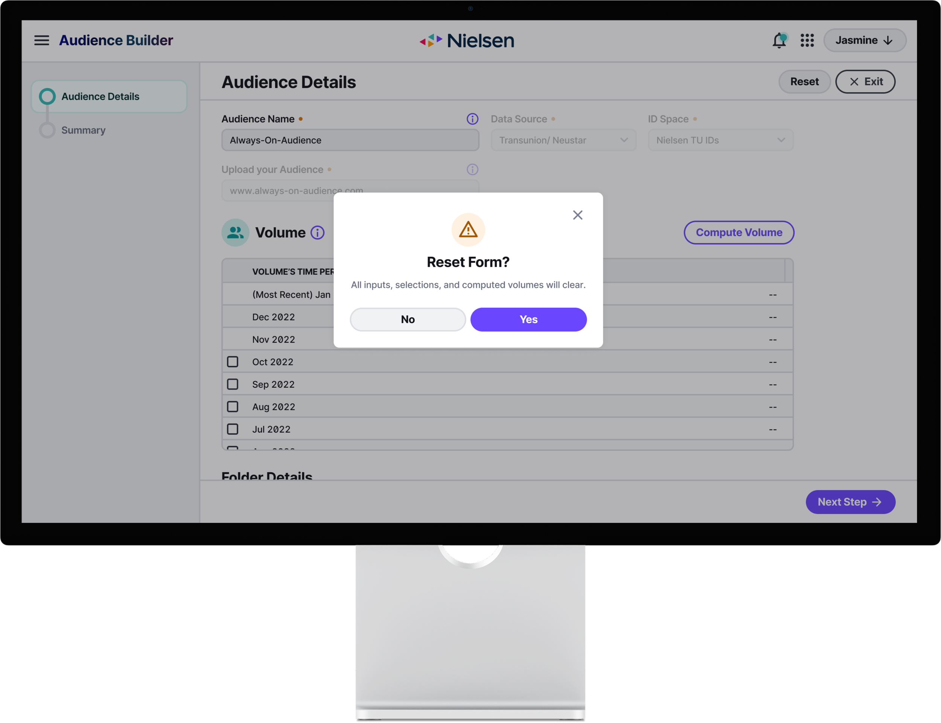Image resolution: width=941 pixels, height=723 pixels.
Task: Check the Sep 2022 checkbox
Action: pyautogui.click(x=233, y=384)
